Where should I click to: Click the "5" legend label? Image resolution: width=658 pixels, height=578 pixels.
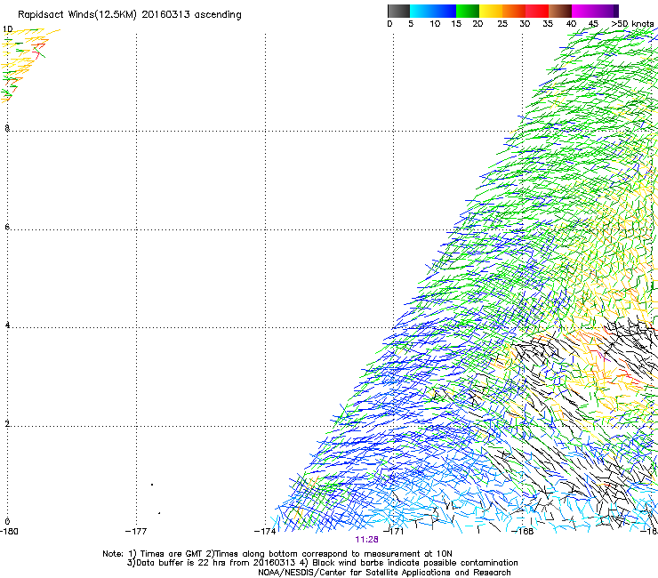click(411, 24)
